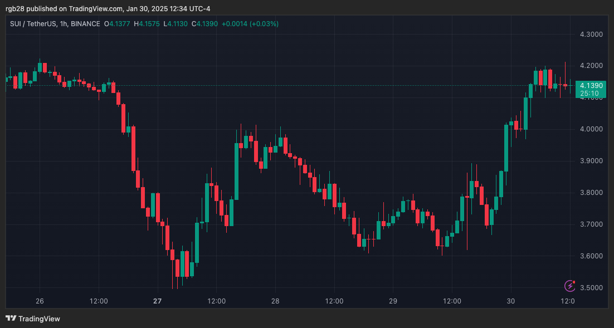Click the green 4.1390 current price tag
The width and height of the screenshot is (614, 328).
click(x=591, y=85)
